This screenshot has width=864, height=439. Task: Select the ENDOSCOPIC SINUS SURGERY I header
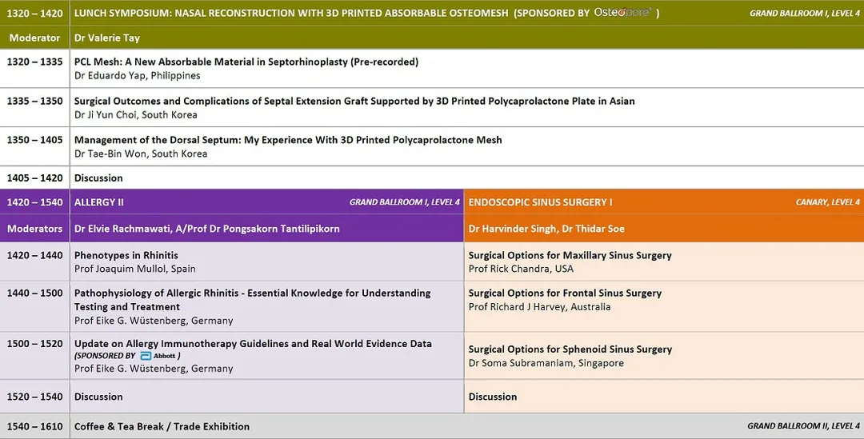[x=540, y=202]
